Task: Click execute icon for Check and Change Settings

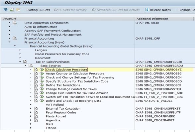Action: [42, 77]
